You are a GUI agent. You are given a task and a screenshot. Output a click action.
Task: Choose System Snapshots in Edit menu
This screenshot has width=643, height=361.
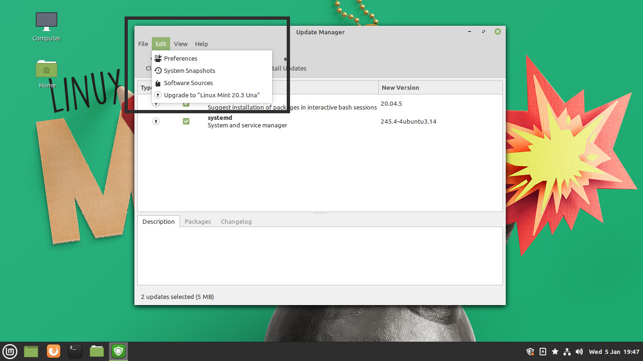[212, 71]
